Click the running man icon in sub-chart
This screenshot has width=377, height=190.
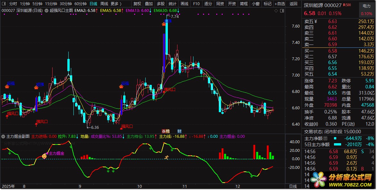167,157
